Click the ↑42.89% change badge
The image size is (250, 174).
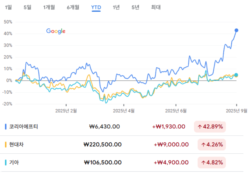(x=210, y=127)
